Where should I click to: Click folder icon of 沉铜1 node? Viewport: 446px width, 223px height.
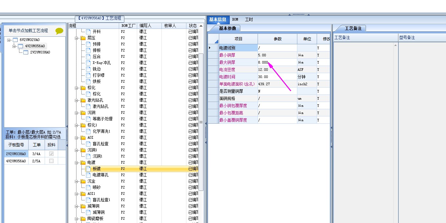[83, 150]
